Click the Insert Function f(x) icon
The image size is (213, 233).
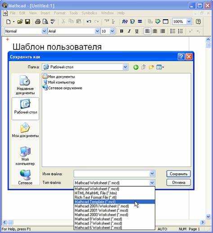[124, 22]
